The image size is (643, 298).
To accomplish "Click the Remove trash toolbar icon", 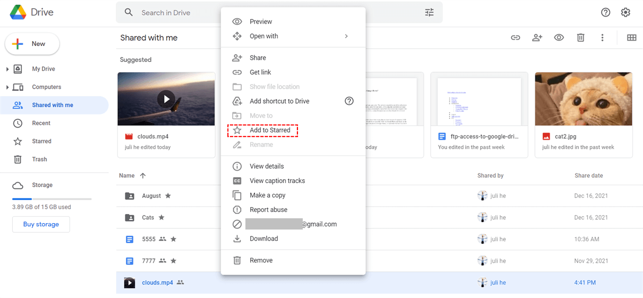I will coord(580,37).
